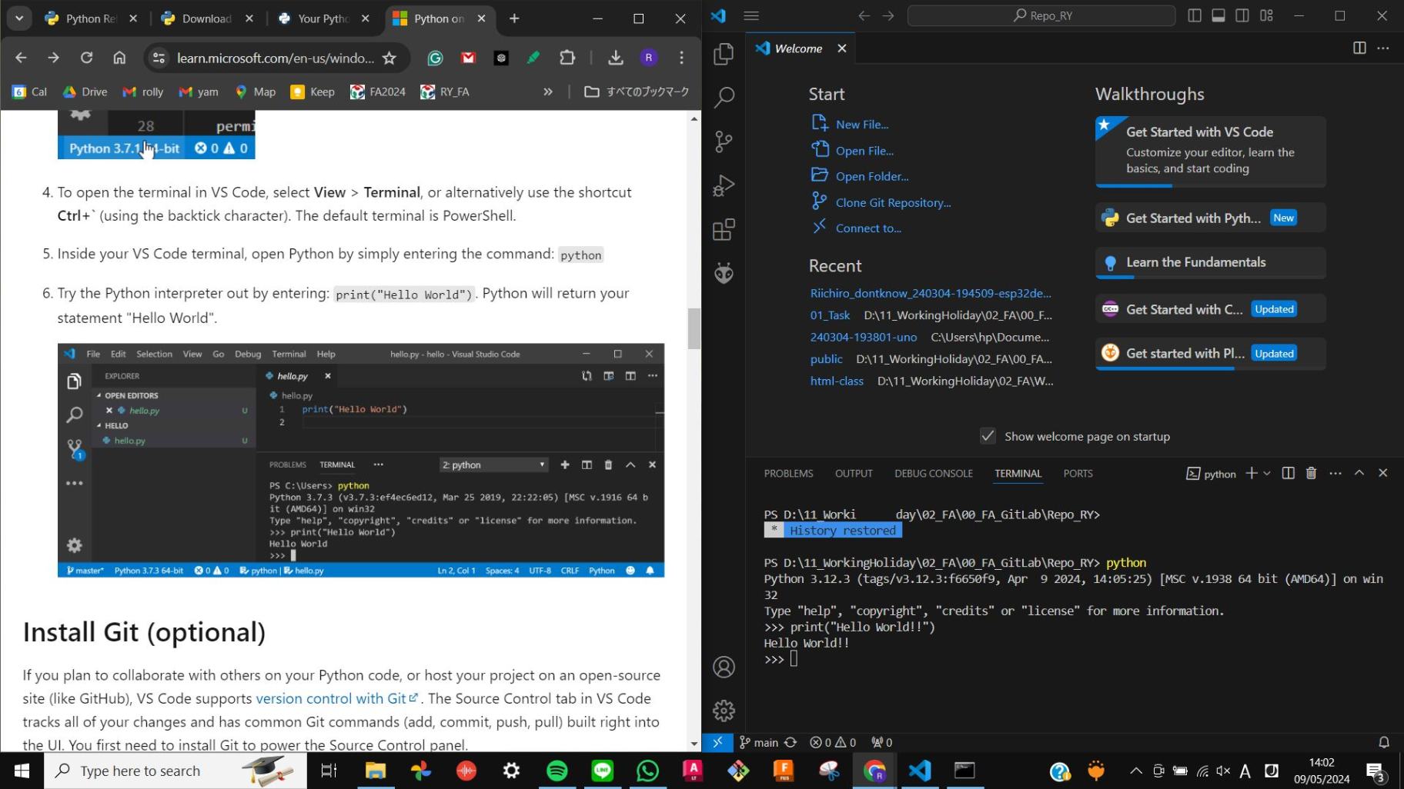The width and height of the screenshot is (1404, 789).
Task: Reload the page in Chrome
Action: pos(86,58)
